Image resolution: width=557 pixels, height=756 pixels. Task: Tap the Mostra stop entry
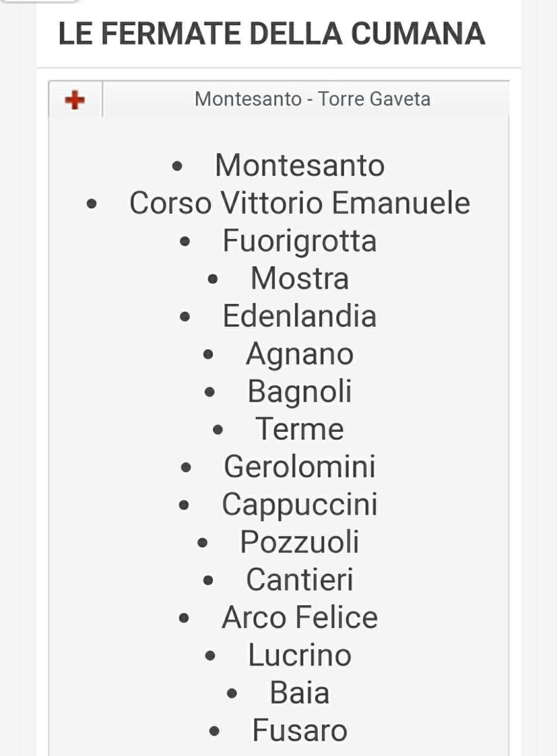[x=300, y=279]
